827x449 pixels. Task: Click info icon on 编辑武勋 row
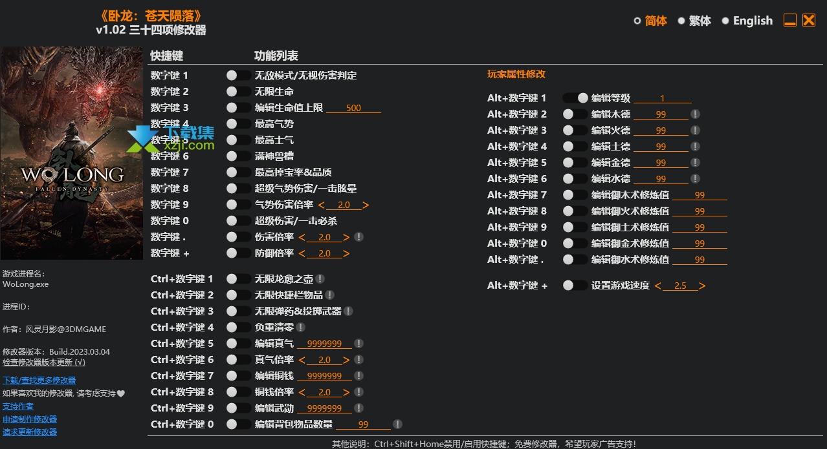click(358, 408)
